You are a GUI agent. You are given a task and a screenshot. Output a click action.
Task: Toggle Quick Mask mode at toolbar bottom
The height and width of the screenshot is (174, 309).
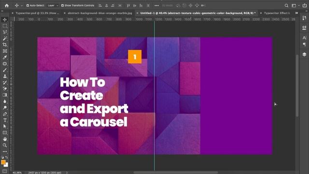tap(5, 171)
